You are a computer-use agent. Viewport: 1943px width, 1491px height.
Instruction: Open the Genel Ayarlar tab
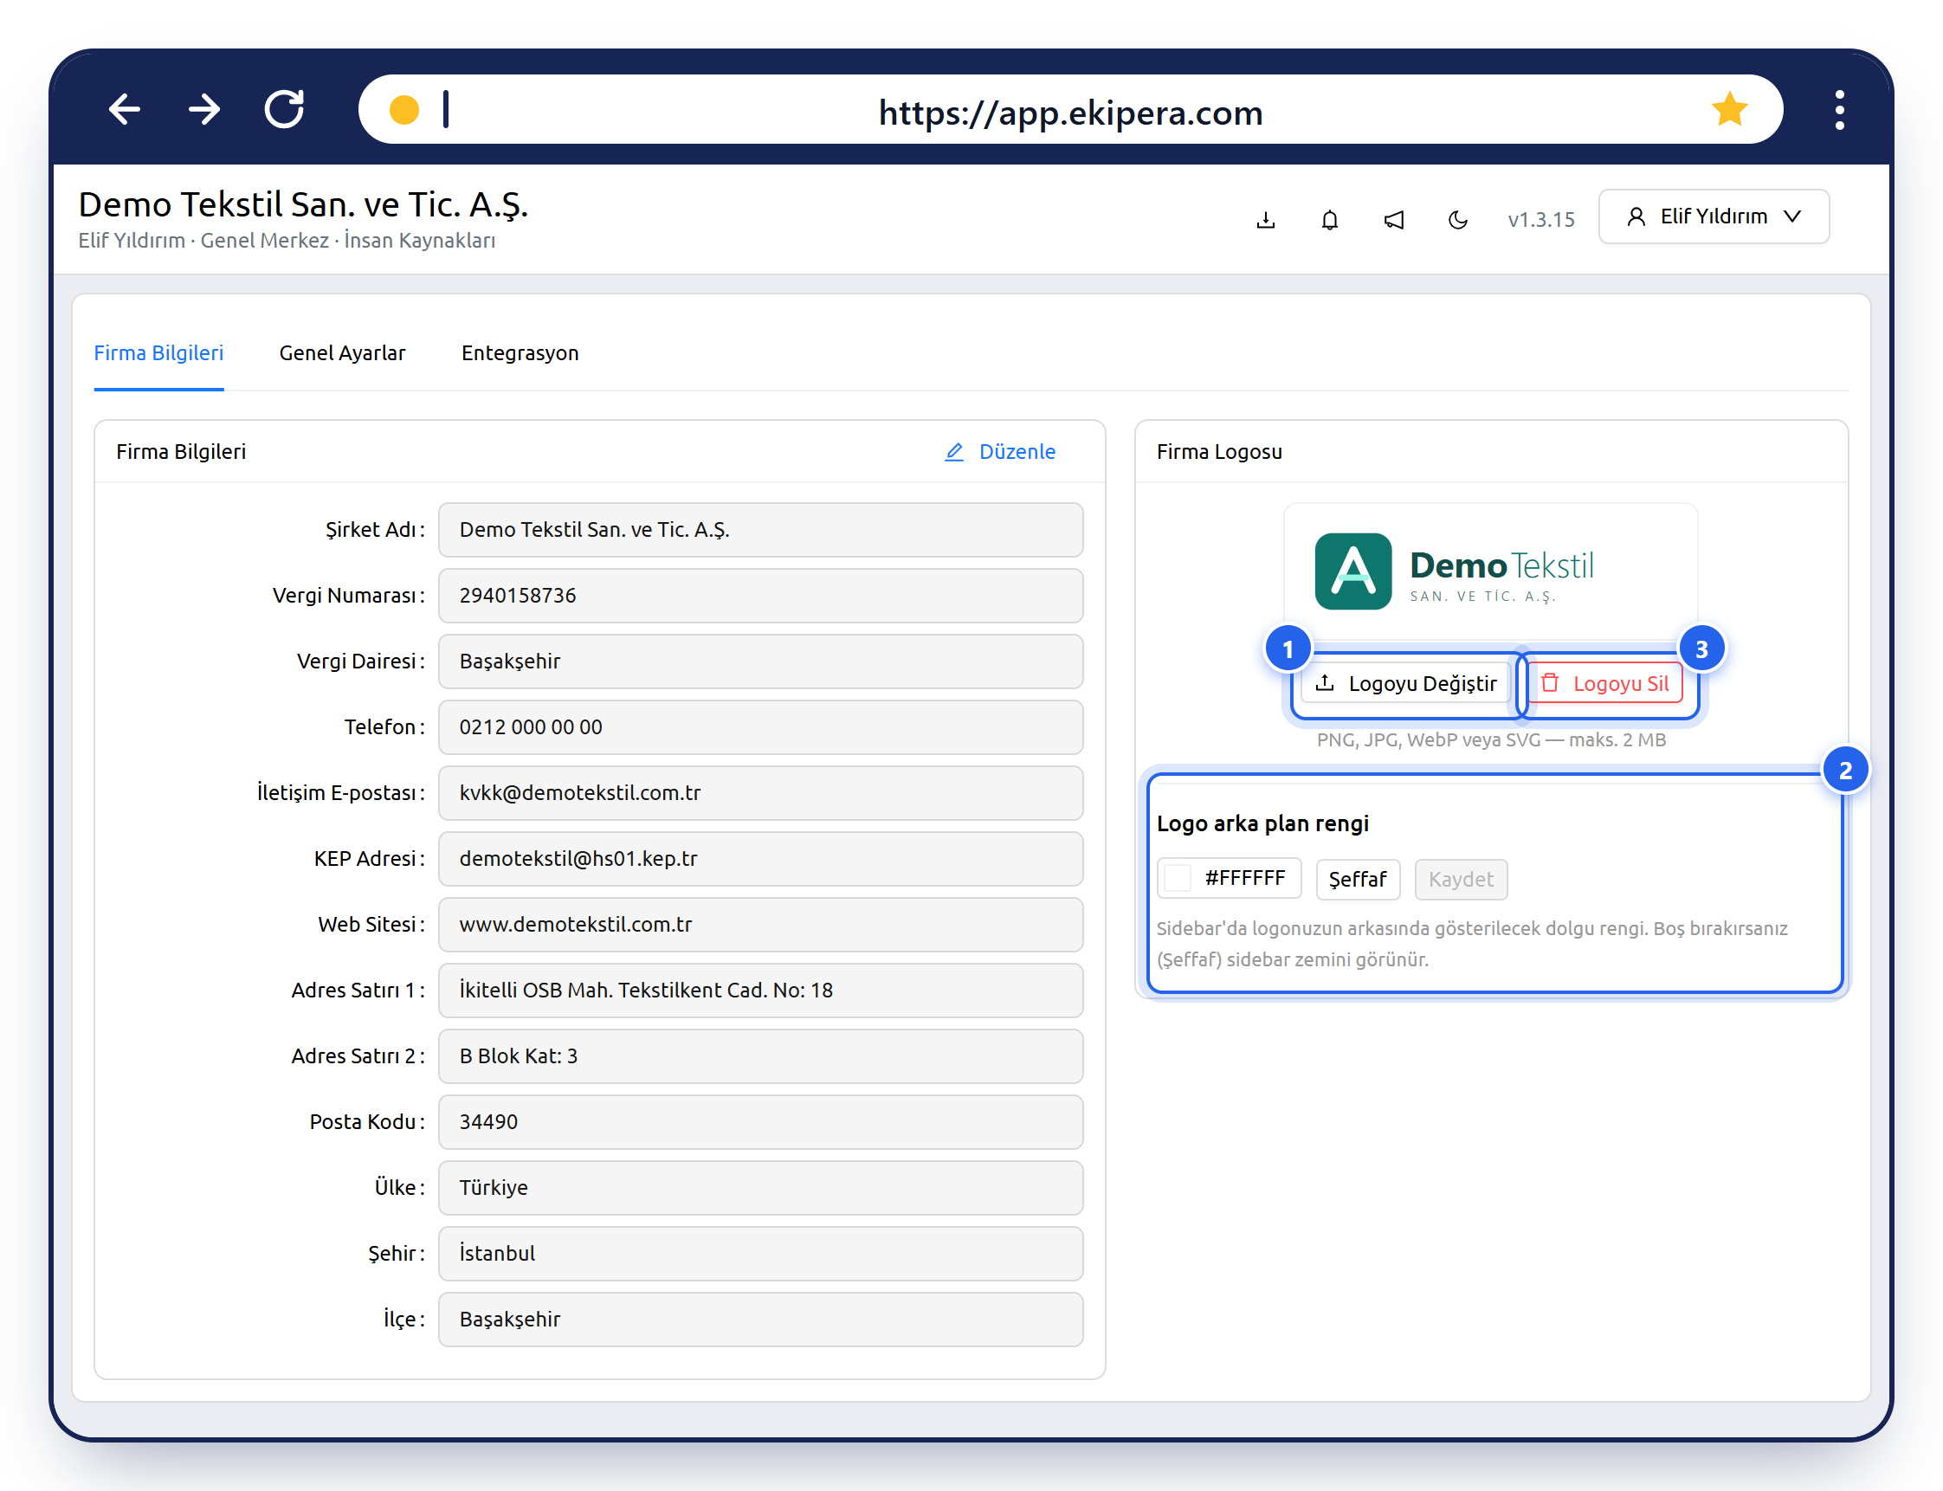342,353
